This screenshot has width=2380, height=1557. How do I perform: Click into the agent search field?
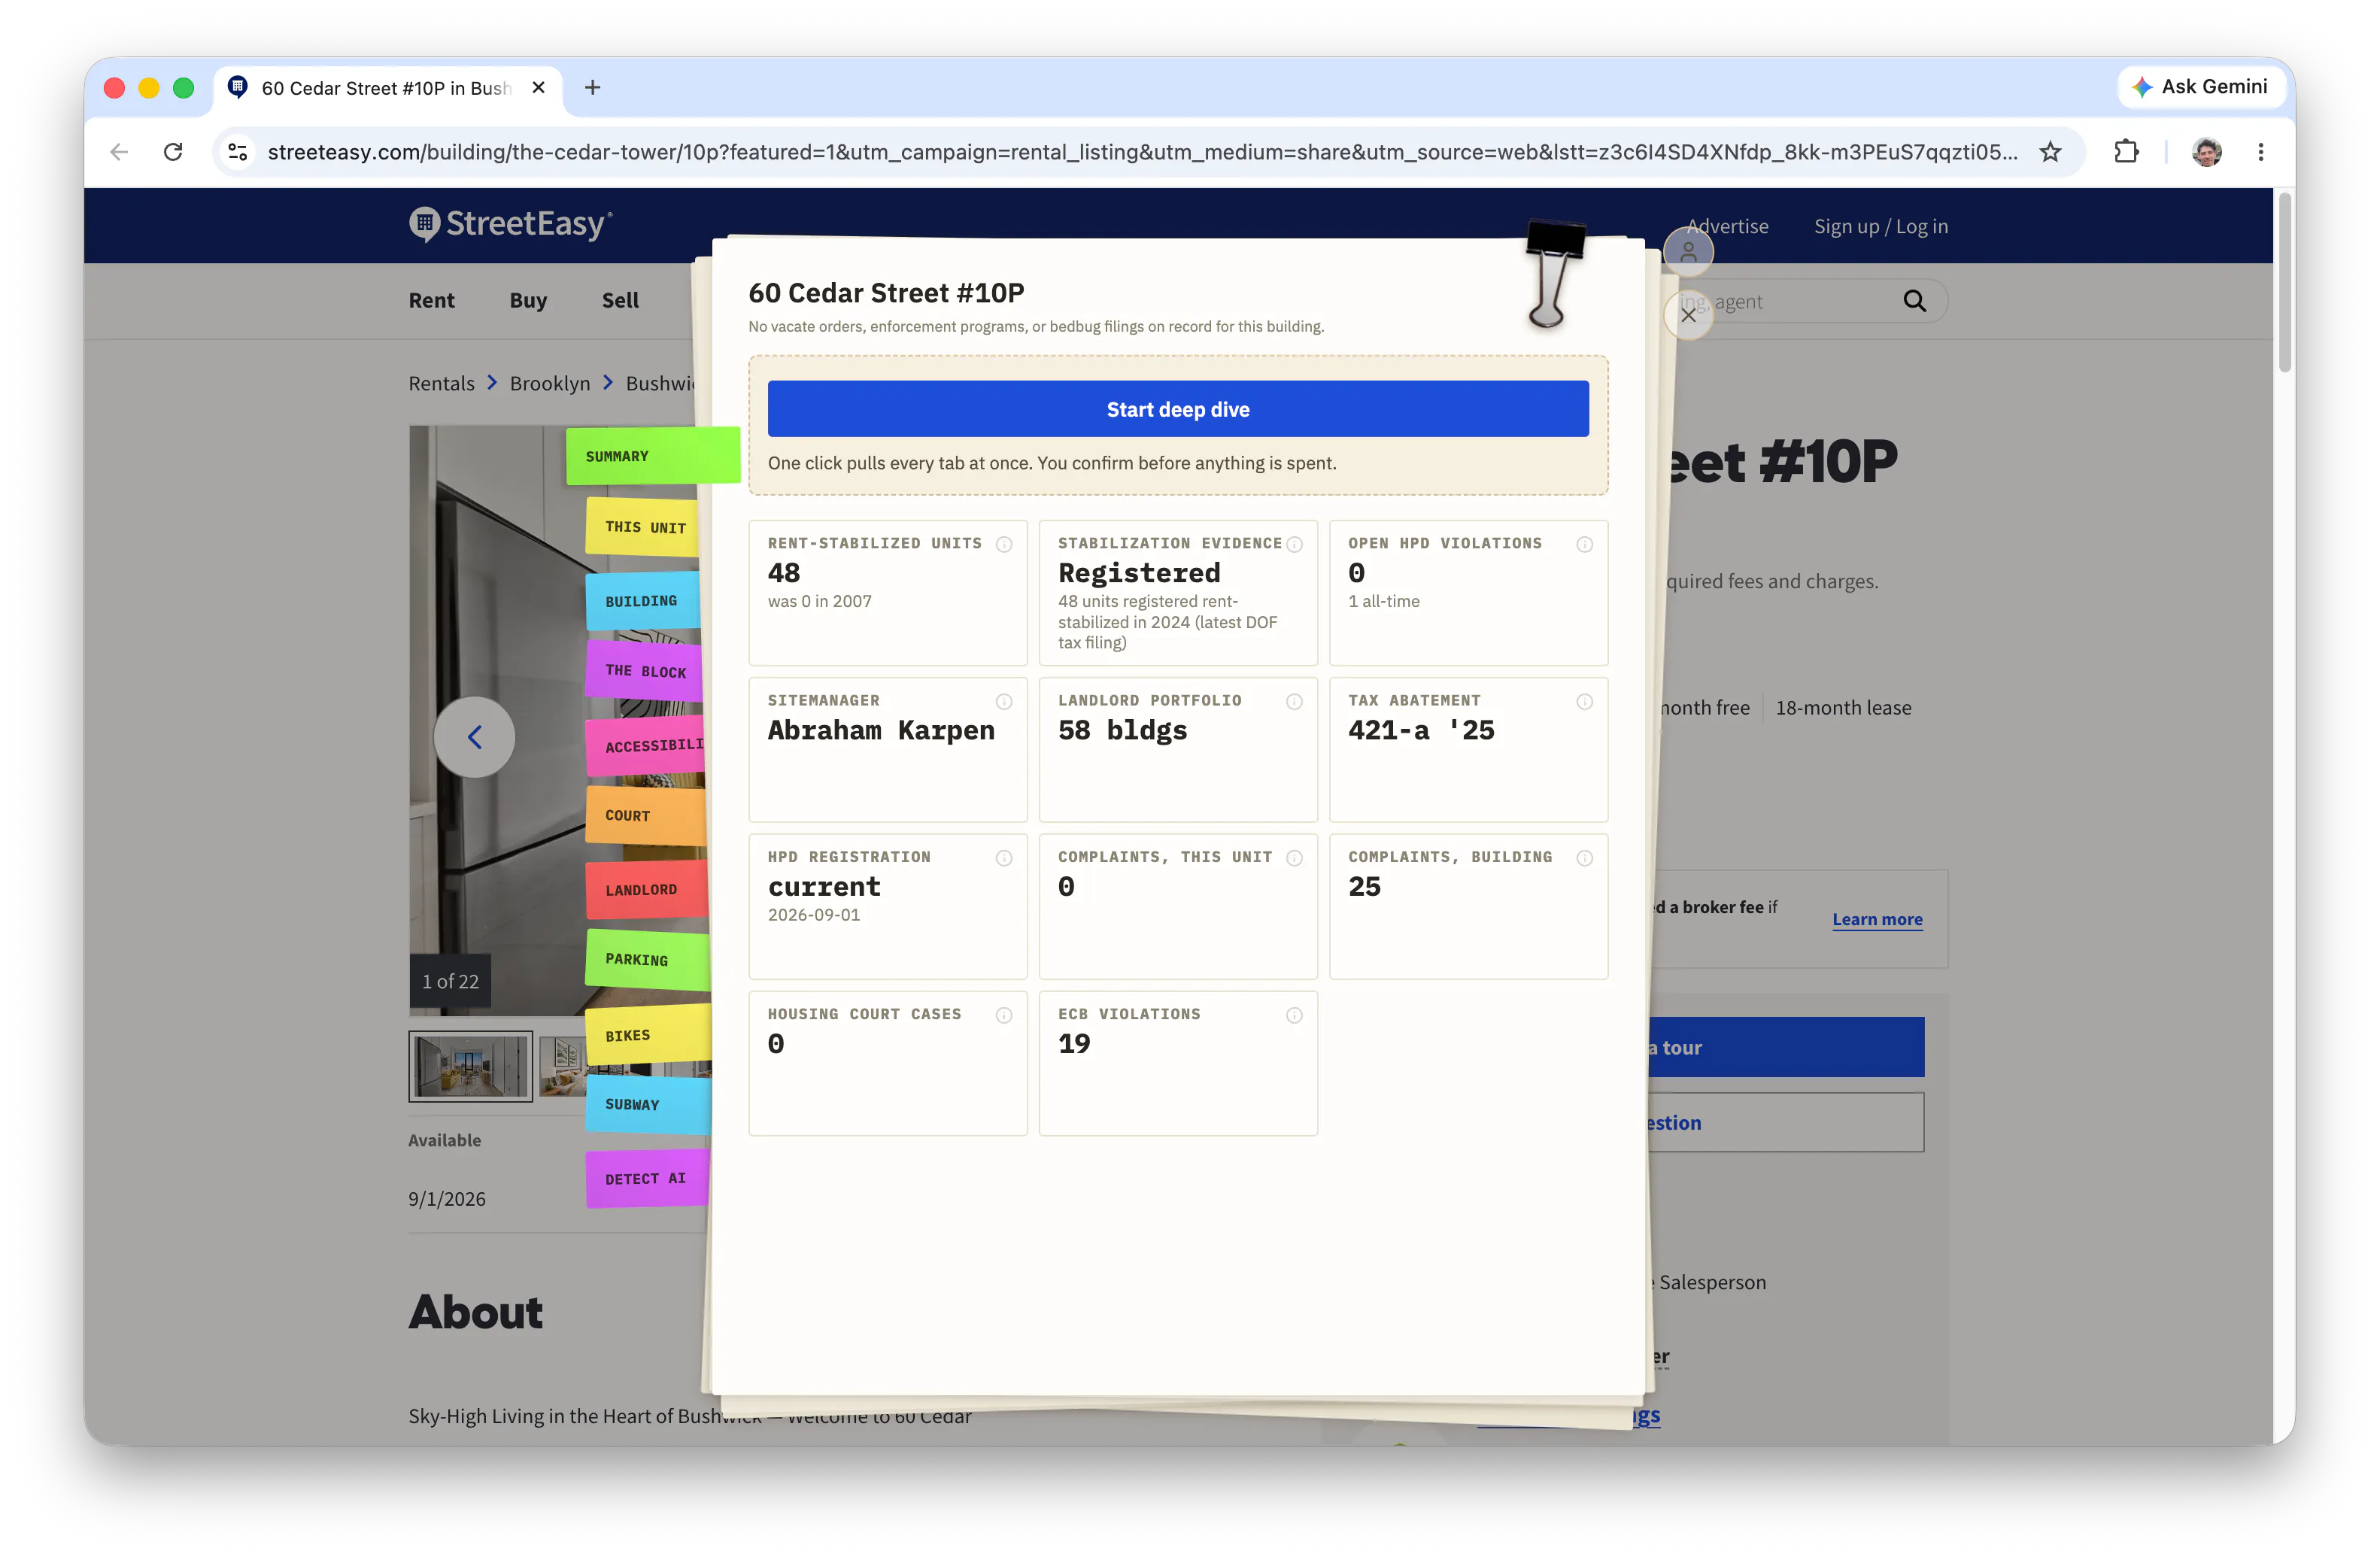[x=1790, y=301]
